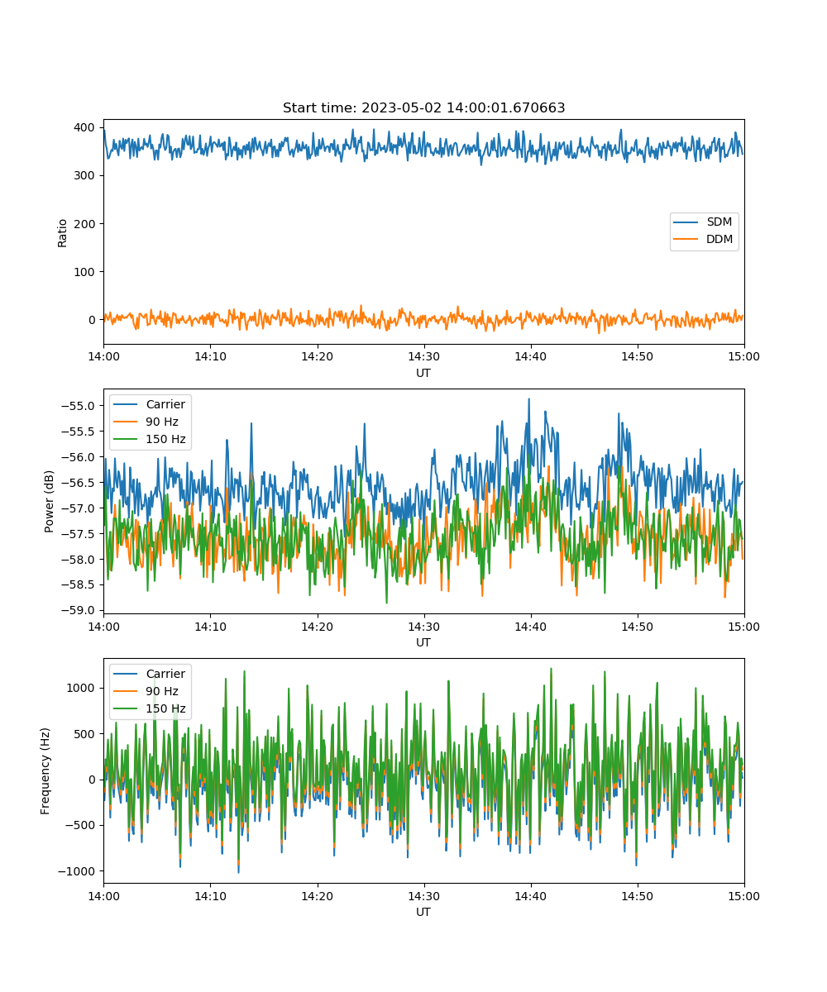Select 90 Hz legend entry in Frequency plot
827x992 pixels.
(x=162, y=691)
